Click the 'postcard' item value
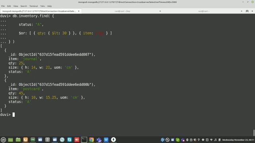 click(x=31, y=89)
